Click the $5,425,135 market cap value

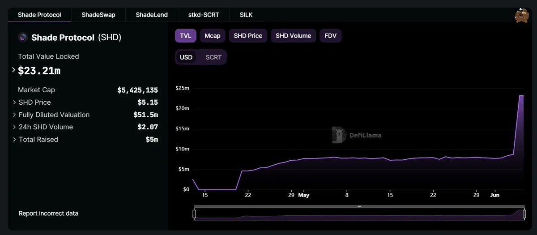click(x=137, y=90)
